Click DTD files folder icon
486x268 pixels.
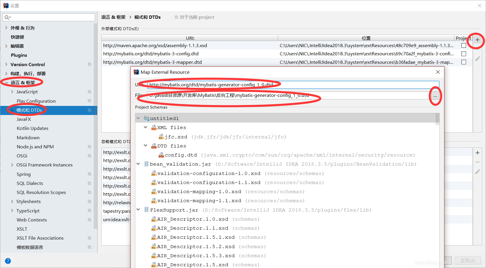154,146
